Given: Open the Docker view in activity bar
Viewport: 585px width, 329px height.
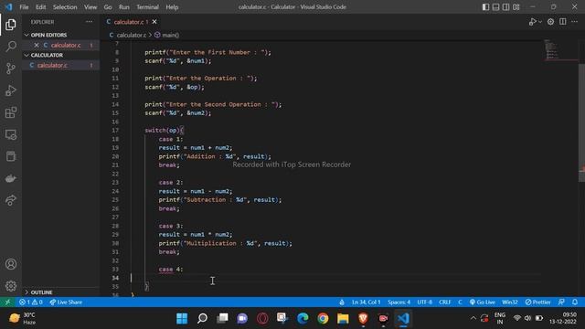Looking at the screenshot, I should click(11, 179).
